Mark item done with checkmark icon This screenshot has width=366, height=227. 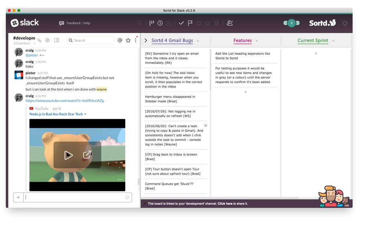click(181, 23)
